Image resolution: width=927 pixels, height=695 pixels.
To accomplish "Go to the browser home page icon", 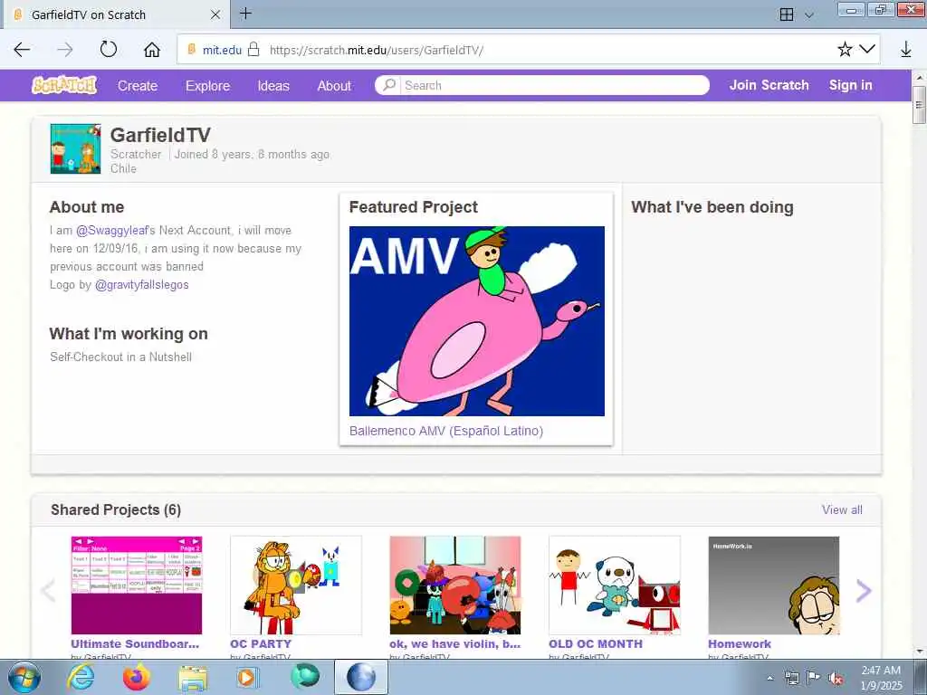I will pos(152,50).
